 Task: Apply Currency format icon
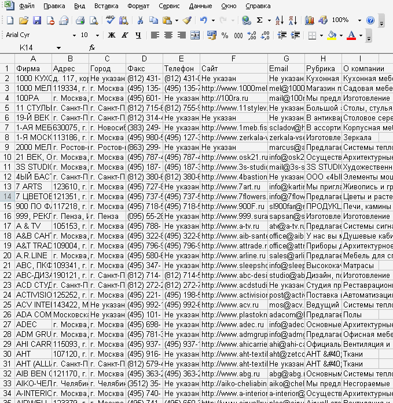pyautogui.click(x=211, y=35)
